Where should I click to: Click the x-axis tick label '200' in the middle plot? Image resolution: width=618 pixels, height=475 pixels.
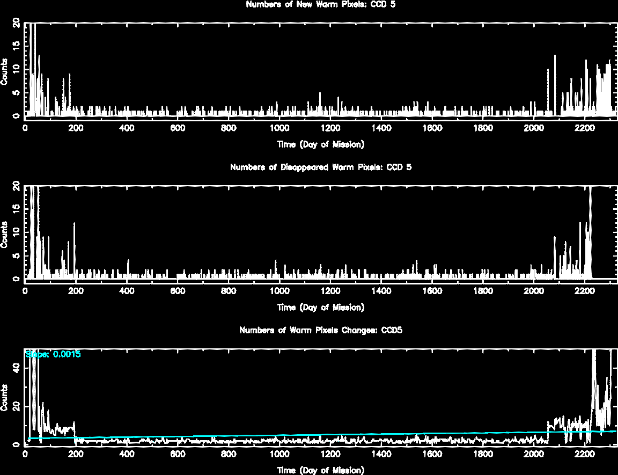(x=76, y=291)
